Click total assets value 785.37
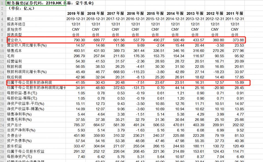This screenshot has height=162, width=263. pyautogui.click(x=79, y=125)
